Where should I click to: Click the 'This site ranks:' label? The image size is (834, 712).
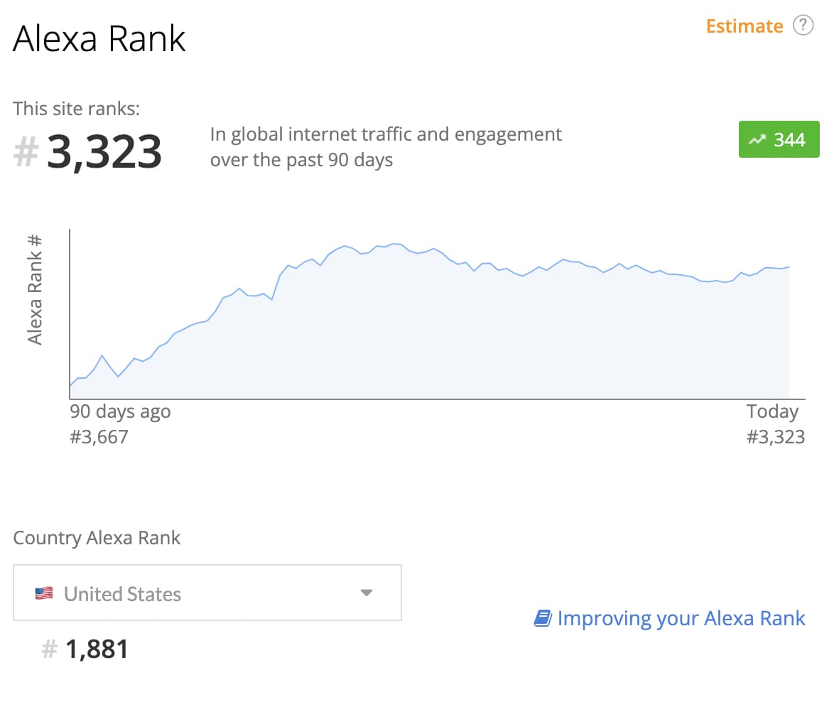77,109
